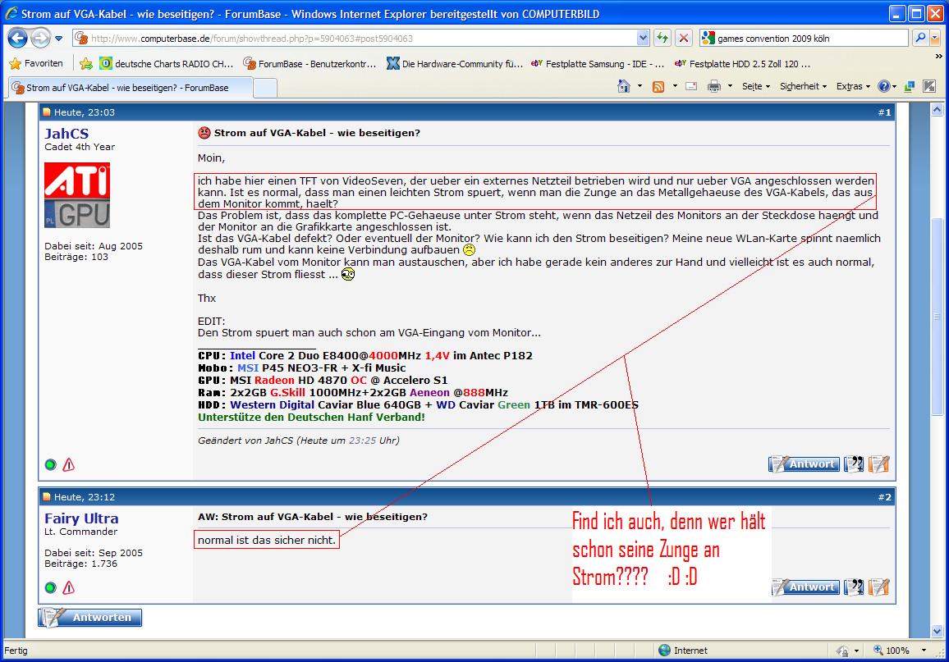Expand the address bar history dropdown
This screenshot has height=662, width=949.
click(x=643, y=38)
